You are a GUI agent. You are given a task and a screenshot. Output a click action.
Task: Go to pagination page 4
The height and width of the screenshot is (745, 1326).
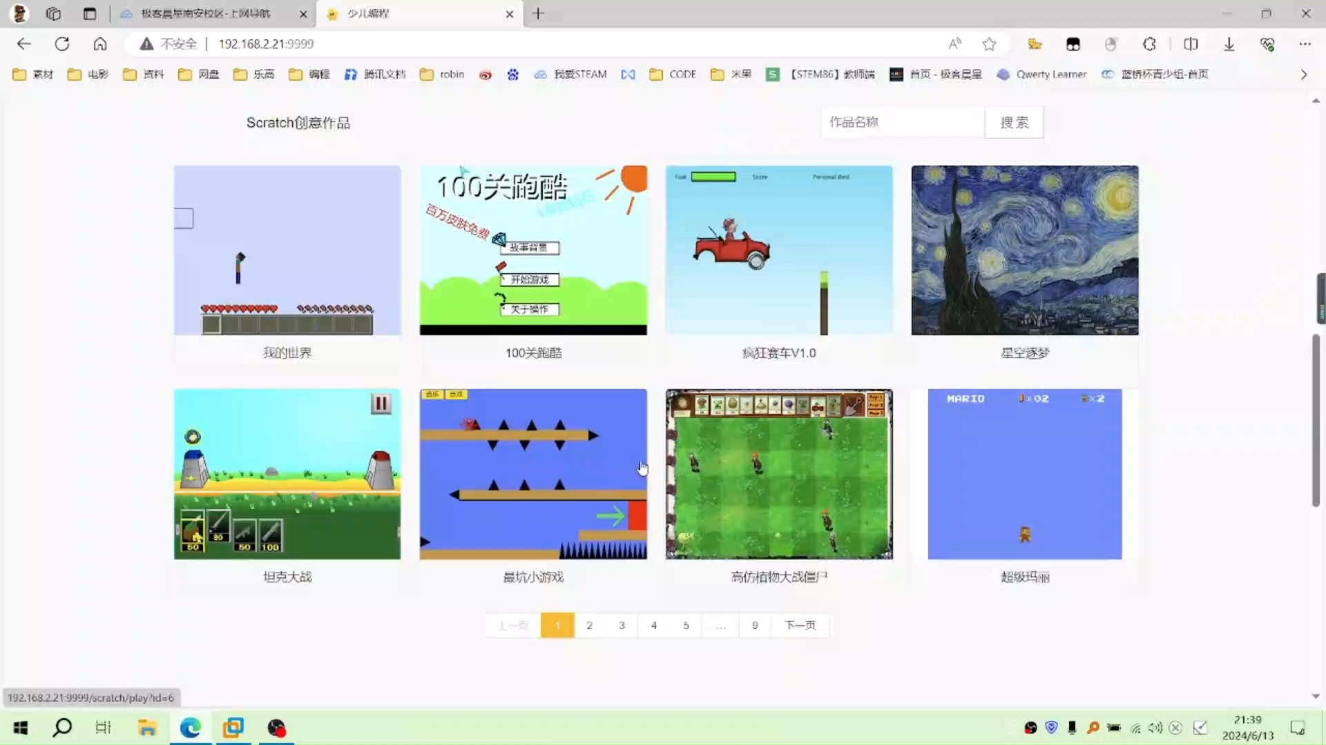click(654, 625)
